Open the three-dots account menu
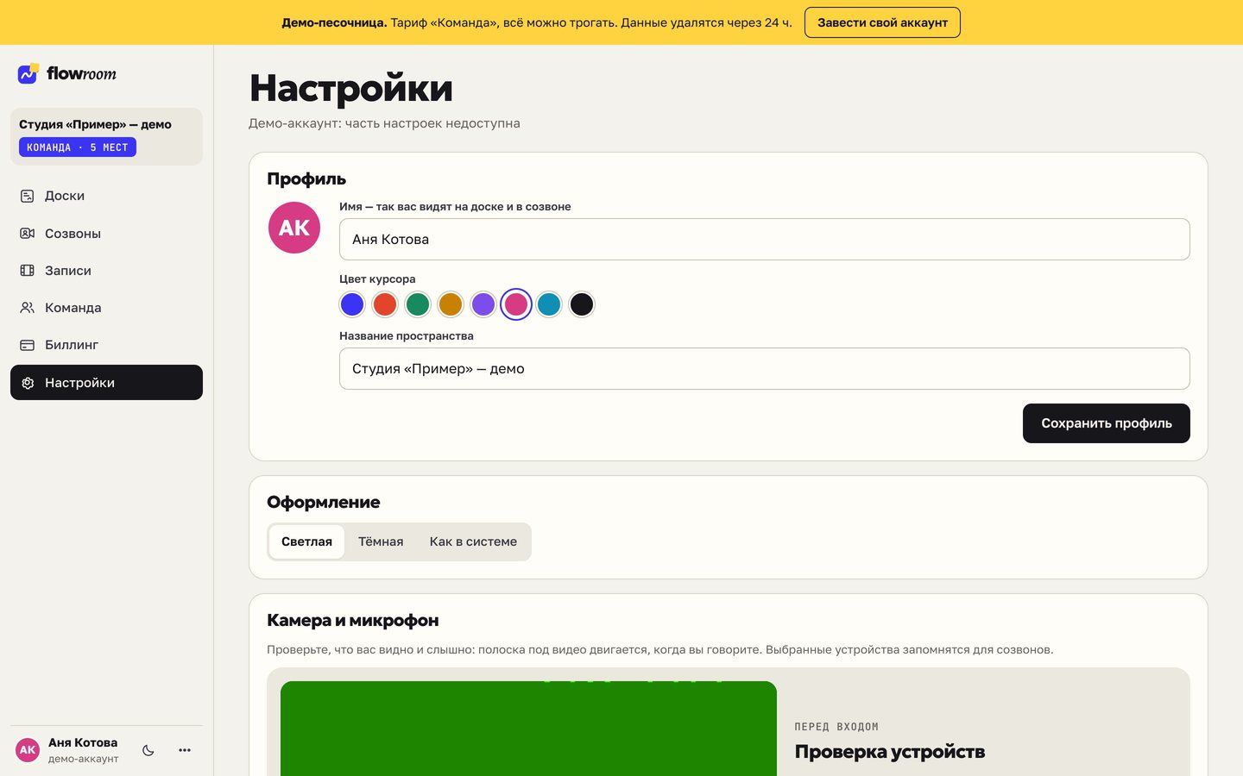Image resolution: width=1243 pixels, height=776 pixels. 185,750
